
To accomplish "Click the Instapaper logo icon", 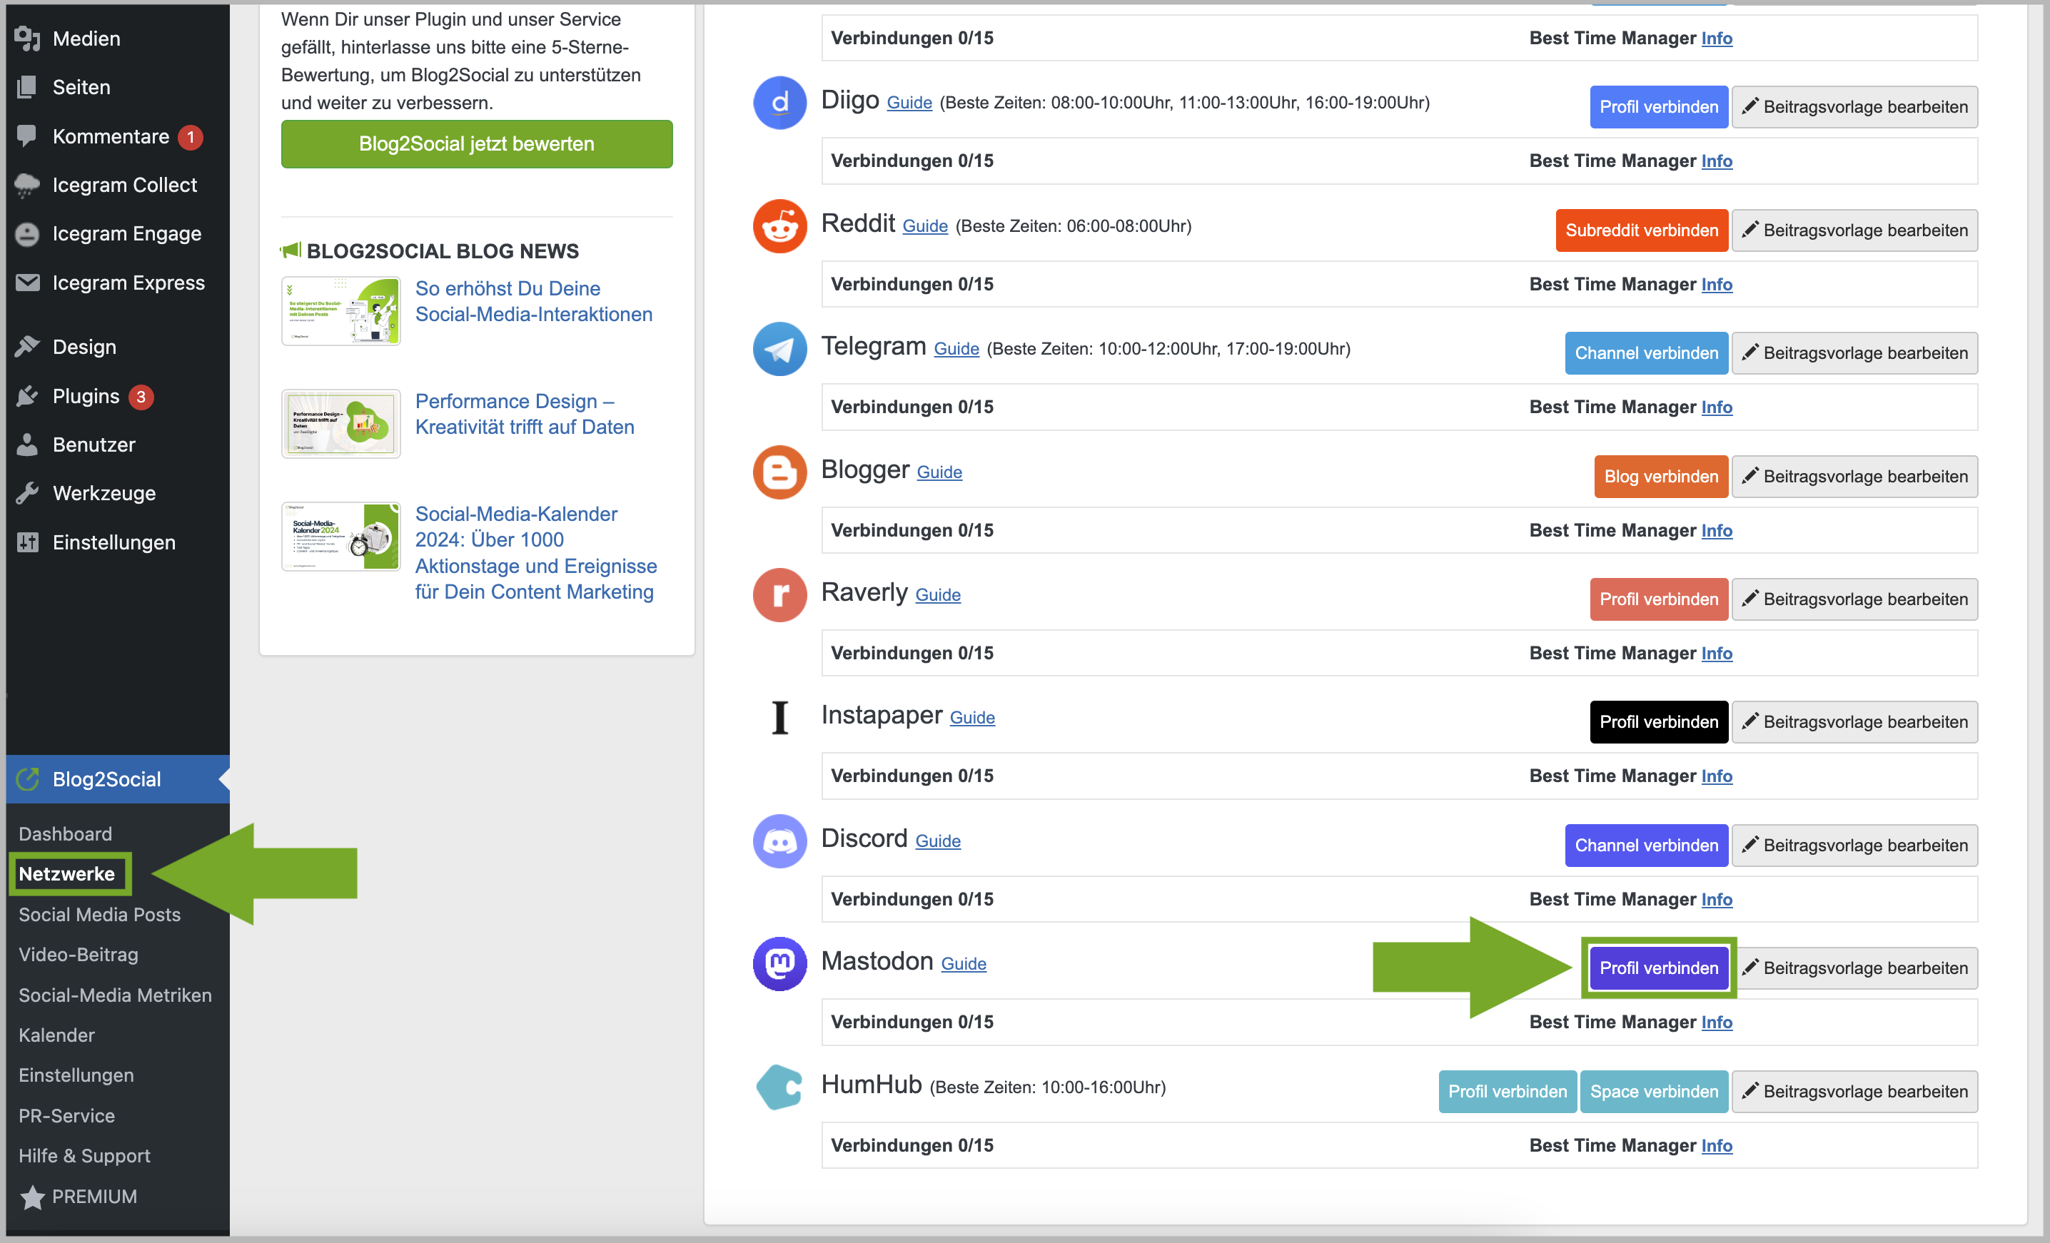I will 779,718.
